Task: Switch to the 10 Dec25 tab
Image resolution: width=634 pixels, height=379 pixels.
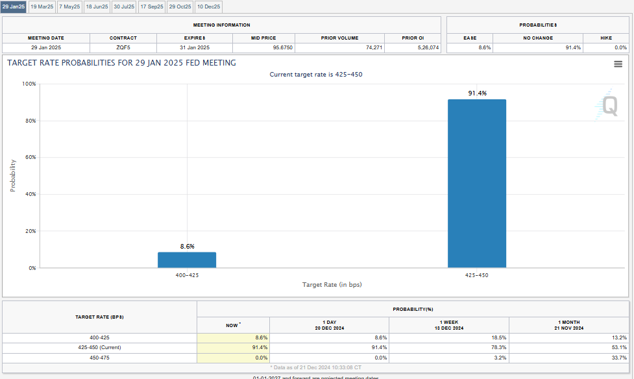Action: 209,7
